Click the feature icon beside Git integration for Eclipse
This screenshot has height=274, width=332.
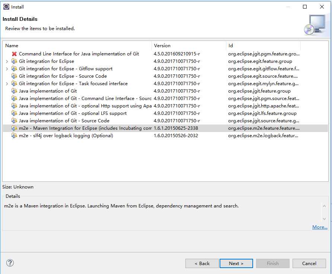tap(14, 61)
